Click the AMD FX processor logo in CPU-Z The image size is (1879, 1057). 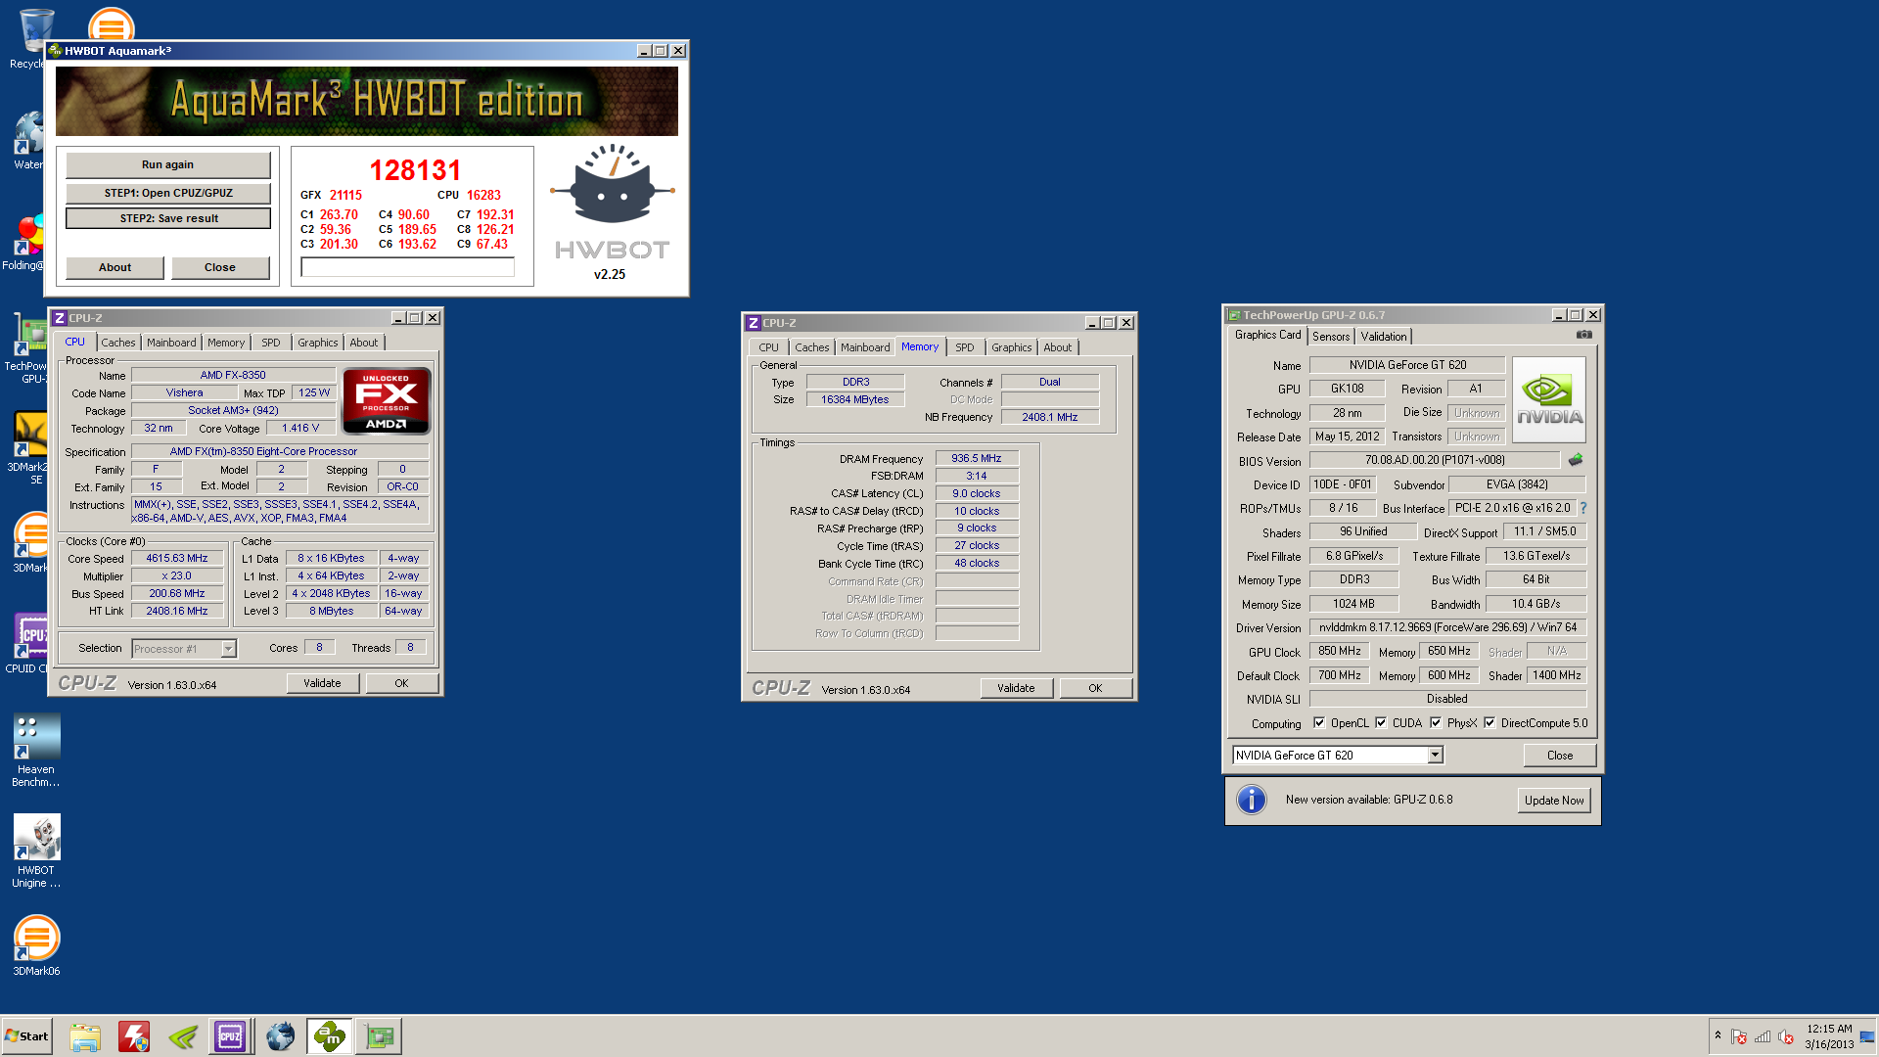(x=387, y=400)
